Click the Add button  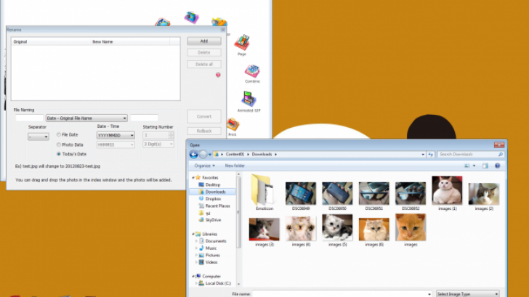click(204, 41)
